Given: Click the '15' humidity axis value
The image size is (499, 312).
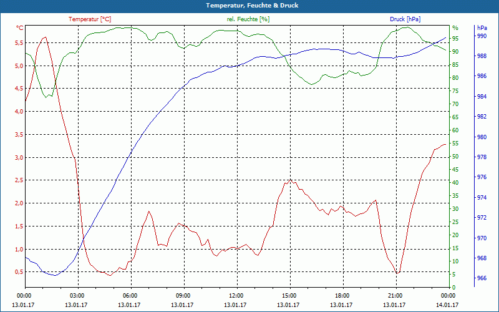Looking at the screenshot, I should tap(455, 248).
